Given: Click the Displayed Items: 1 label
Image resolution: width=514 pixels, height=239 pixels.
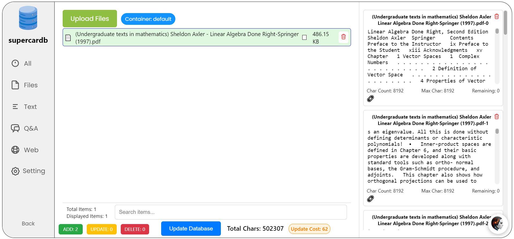Looking at the screenshot, I should (x=87, y=216).
